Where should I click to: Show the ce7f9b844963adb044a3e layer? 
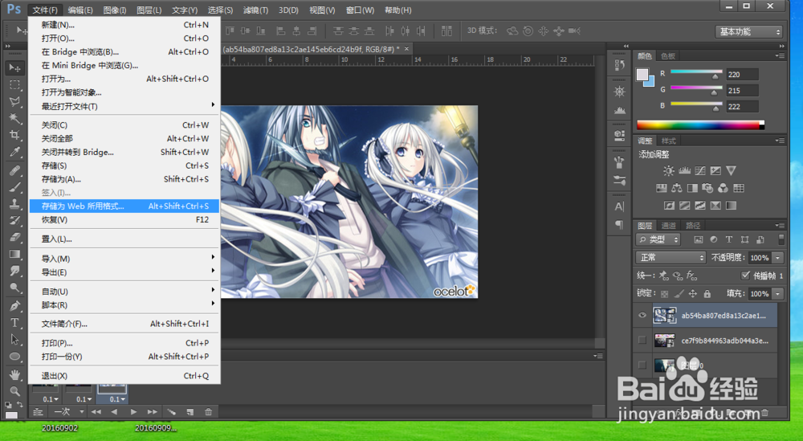click(x=642, y=340)
